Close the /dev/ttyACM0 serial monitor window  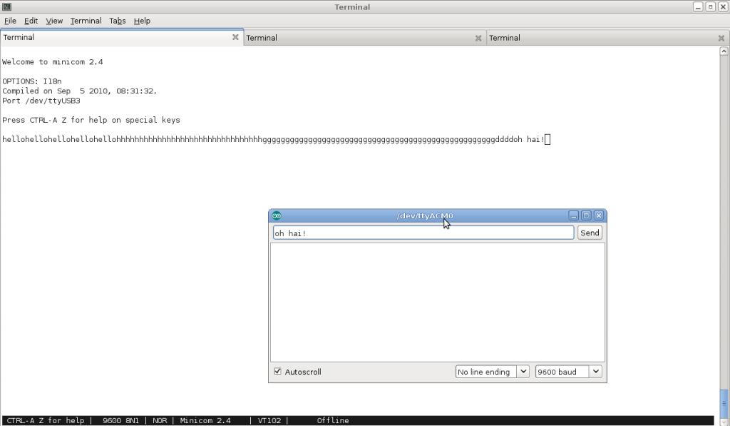(x=599, y=215)
